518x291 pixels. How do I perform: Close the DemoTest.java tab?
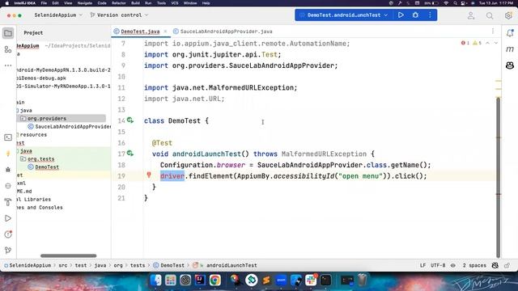click(x=165, y=32)
